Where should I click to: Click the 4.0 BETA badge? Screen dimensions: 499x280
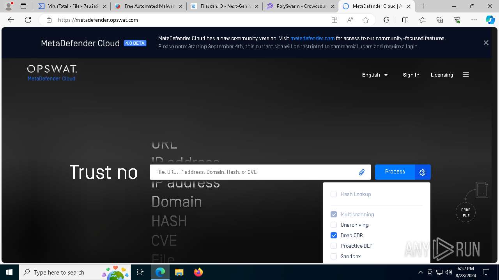135,43
